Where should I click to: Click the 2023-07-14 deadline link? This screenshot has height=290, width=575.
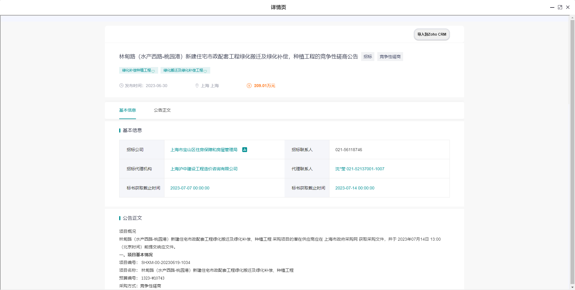coord(355,188)
